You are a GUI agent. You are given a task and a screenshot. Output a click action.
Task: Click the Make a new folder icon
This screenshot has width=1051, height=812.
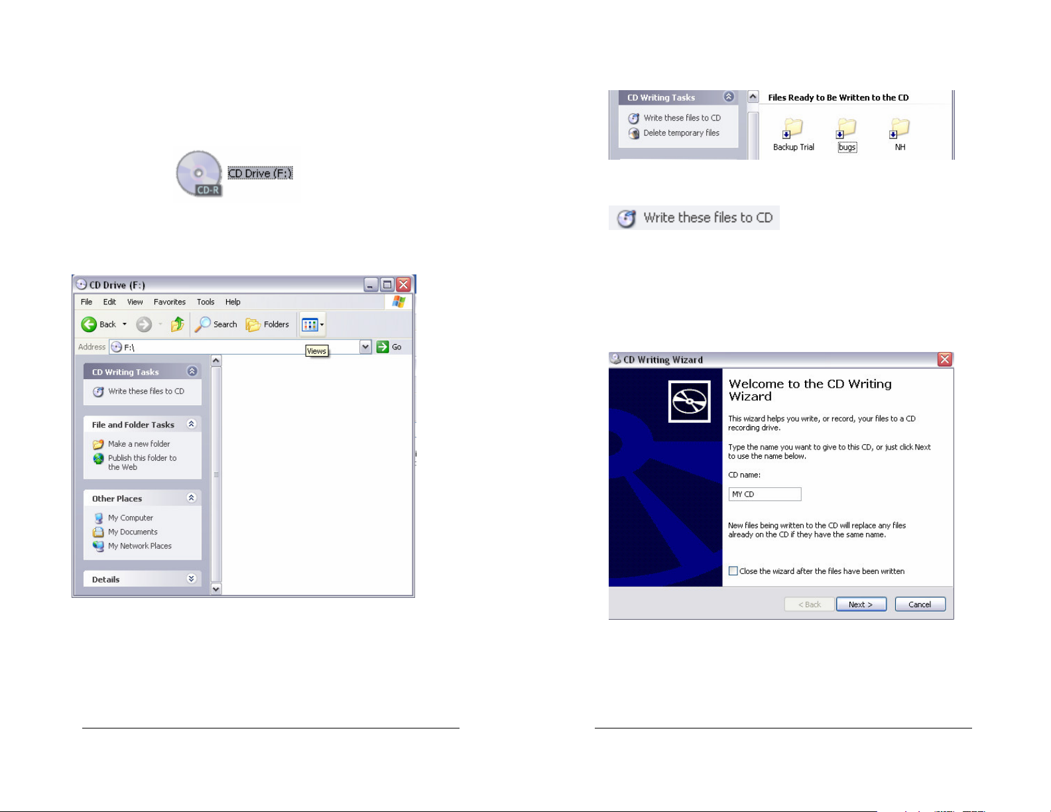(98, 444)
